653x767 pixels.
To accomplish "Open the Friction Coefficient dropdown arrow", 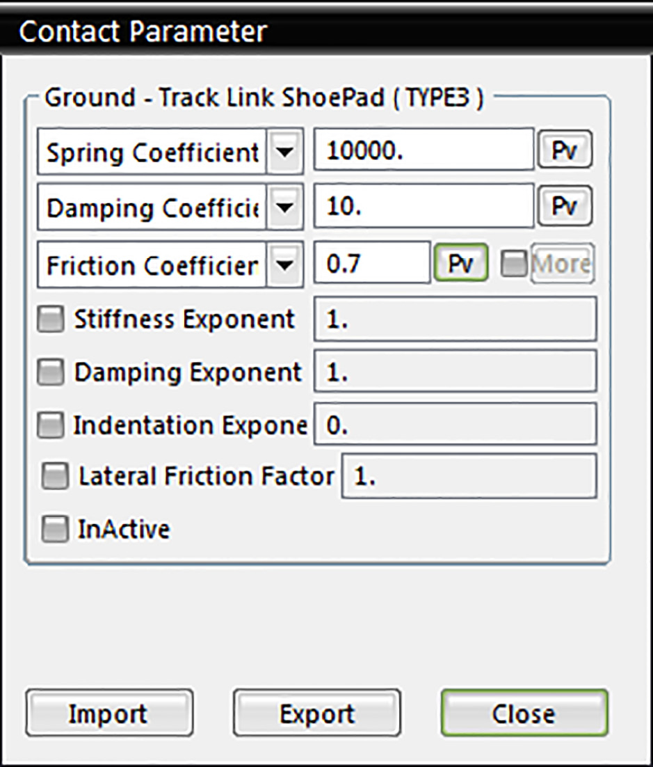I will point(285,264).
